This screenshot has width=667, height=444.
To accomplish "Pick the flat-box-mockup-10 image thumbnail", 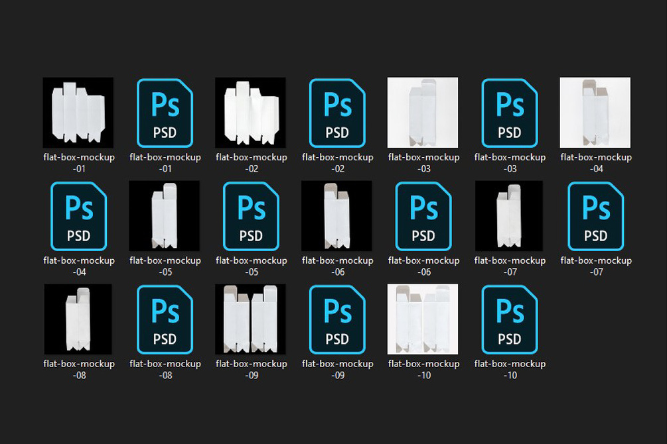I will coord(423,319).
